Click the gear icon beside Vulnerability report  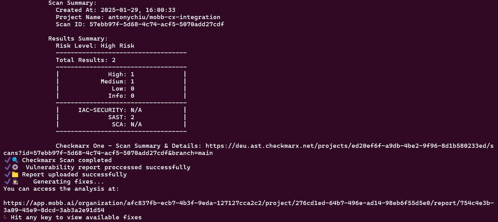(15, 167)
